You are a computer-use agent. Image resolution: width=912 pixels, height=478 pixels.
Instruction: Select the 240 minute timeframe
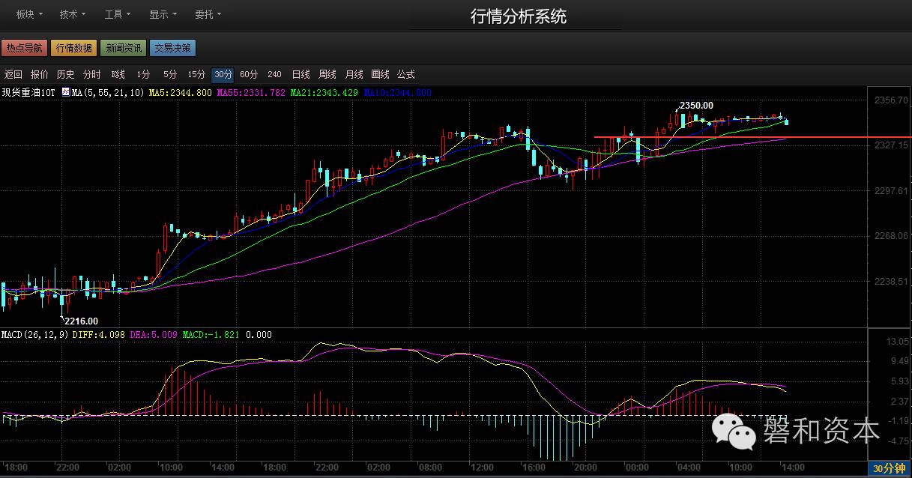point(274,74)
